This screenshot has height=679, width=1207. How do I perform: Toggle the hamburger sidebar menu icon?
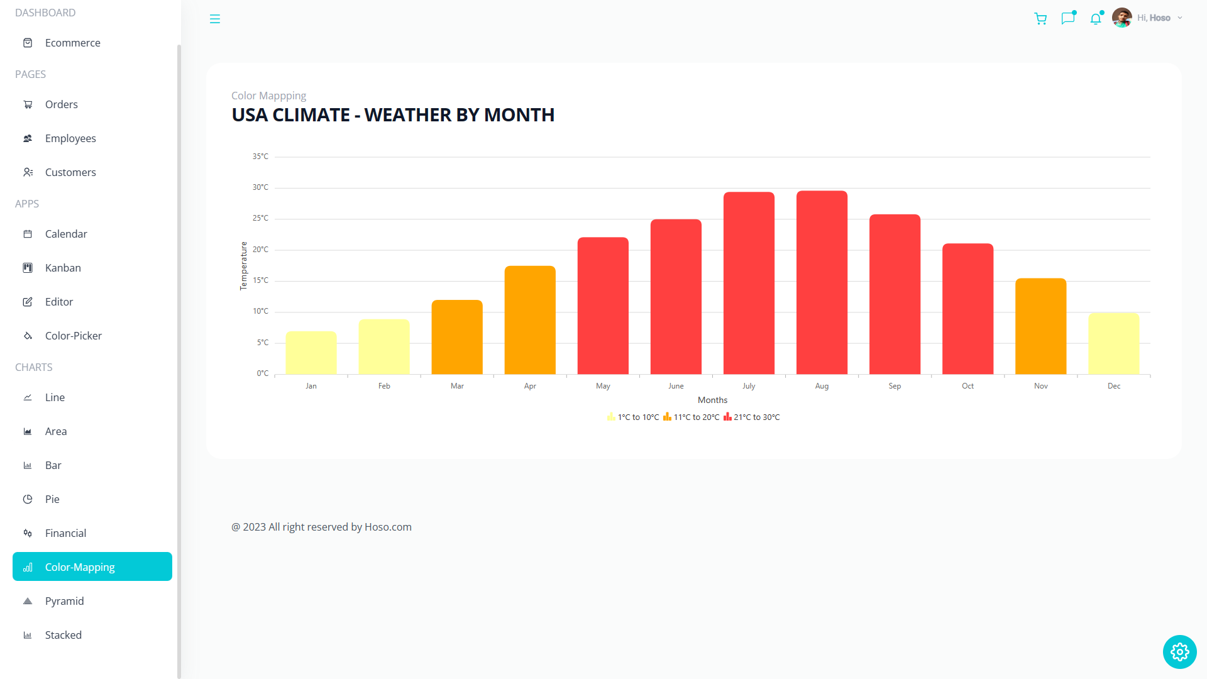click(215, 19)
